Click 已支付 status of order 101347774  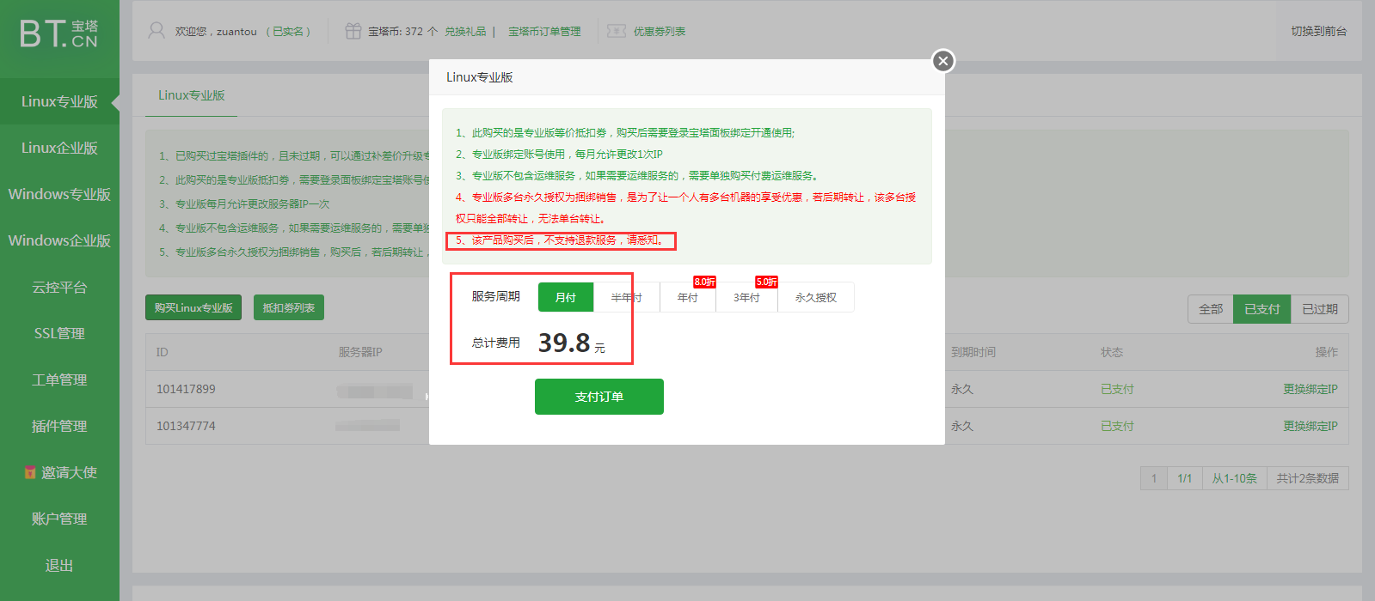click(x=1117, y=426)
